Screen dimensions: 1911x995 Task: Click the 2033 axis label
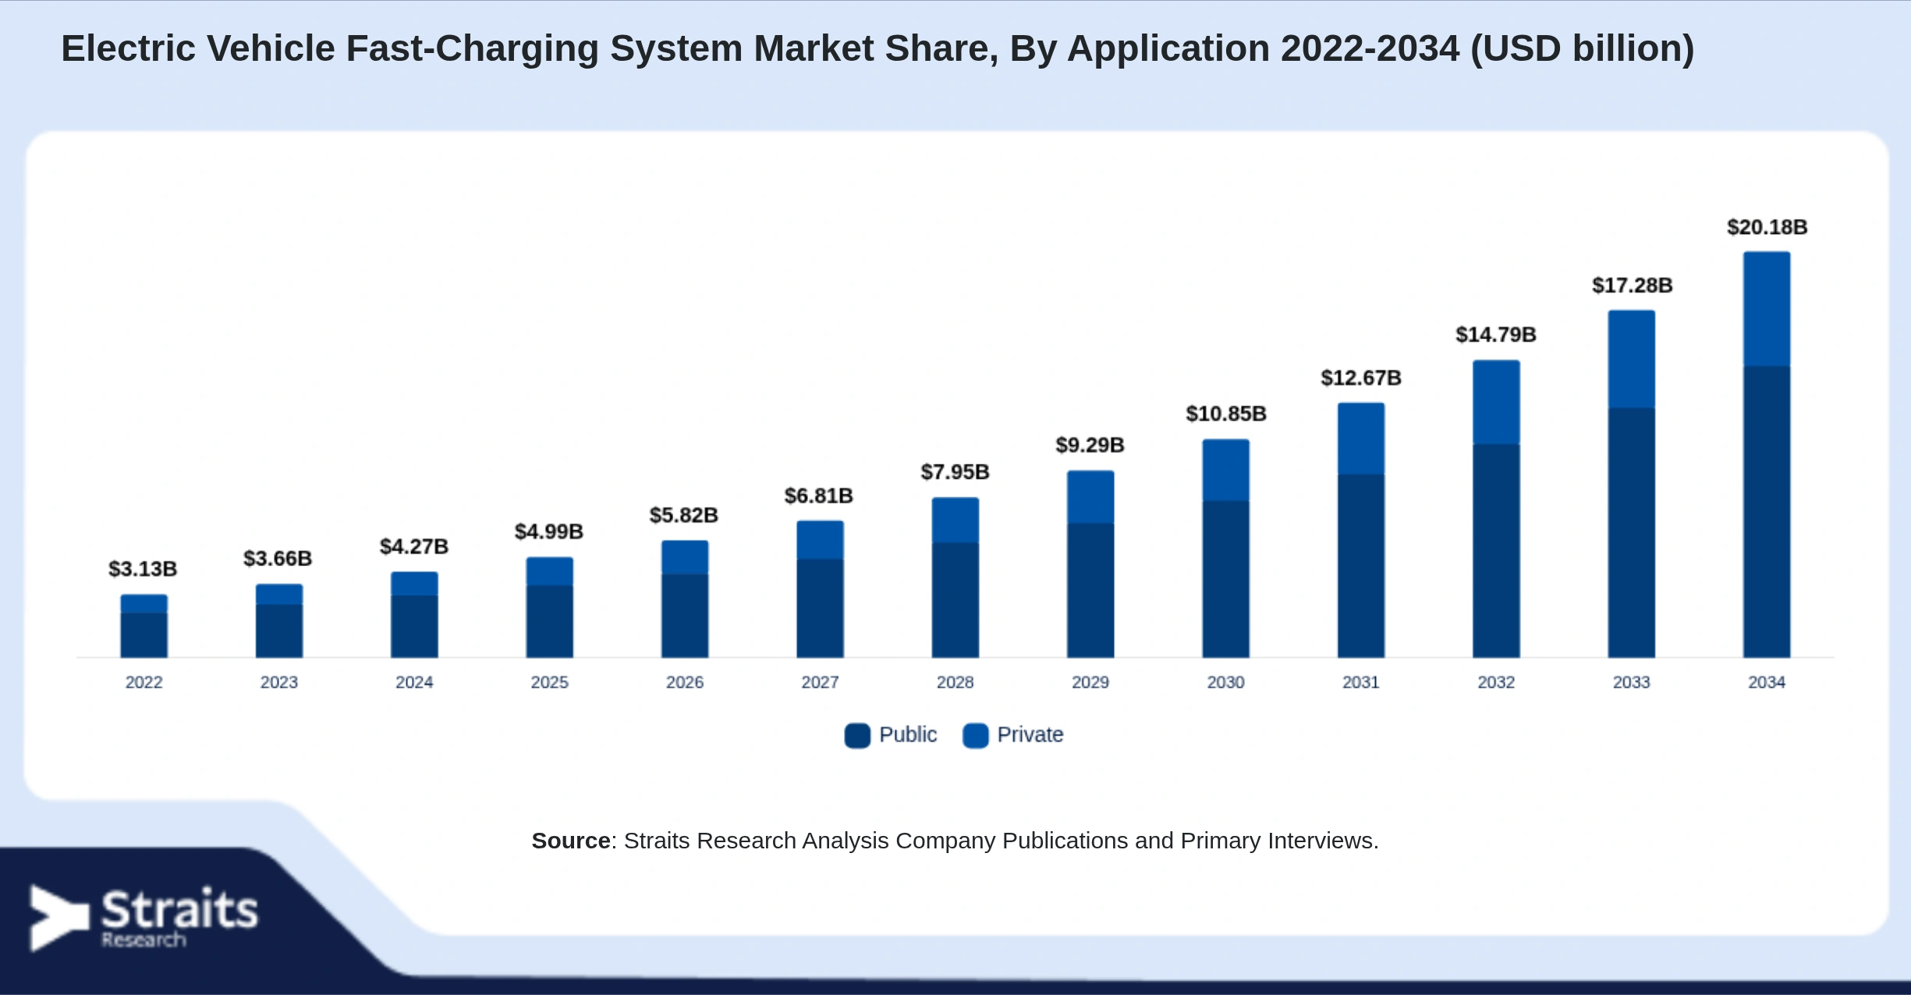[x=1632, y=682]
